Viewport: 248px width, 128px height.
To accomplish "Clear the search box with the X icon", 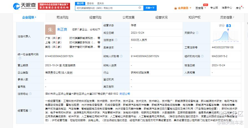I will [140, 8].
